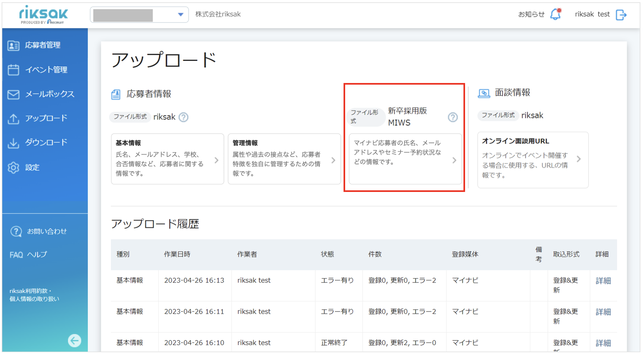Click help icon beside 新卒採用版 MIWS

point(453,117)
